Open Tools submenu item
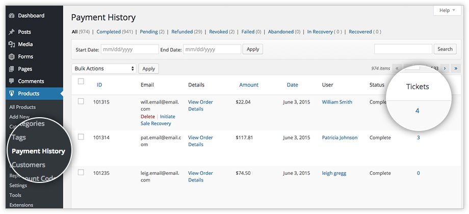The width and height of the screenshot is (469, 214). click(x=15, y=195)
